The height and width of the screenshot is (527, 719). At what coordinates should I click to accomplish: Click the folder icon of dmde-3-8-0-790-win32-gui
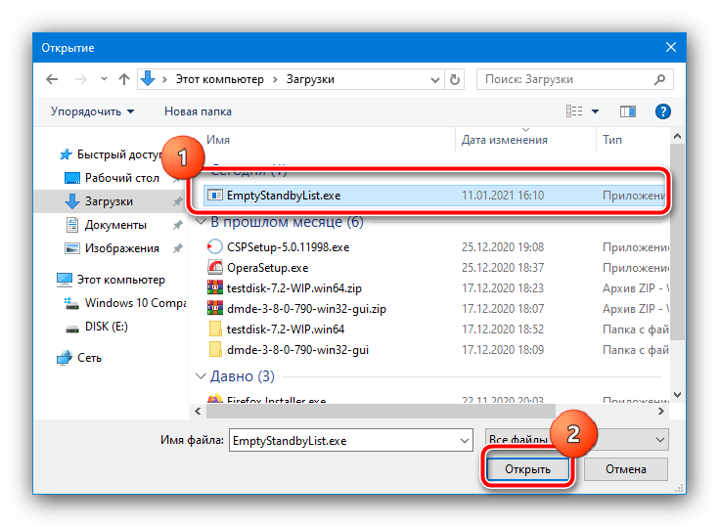click(x=214, y=350)
